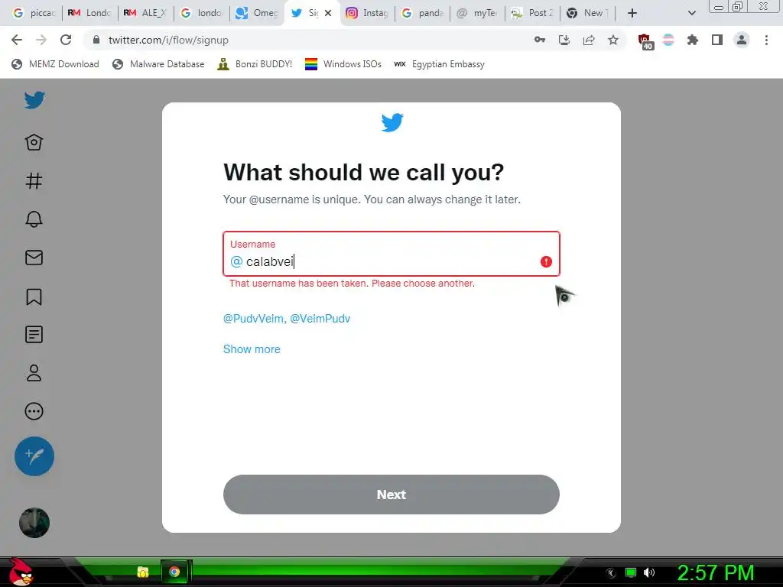Image resolution: width=783 pixels, height=587 pixels.
Task: Open file explorer from taskbar
Action: click(143, 572)
